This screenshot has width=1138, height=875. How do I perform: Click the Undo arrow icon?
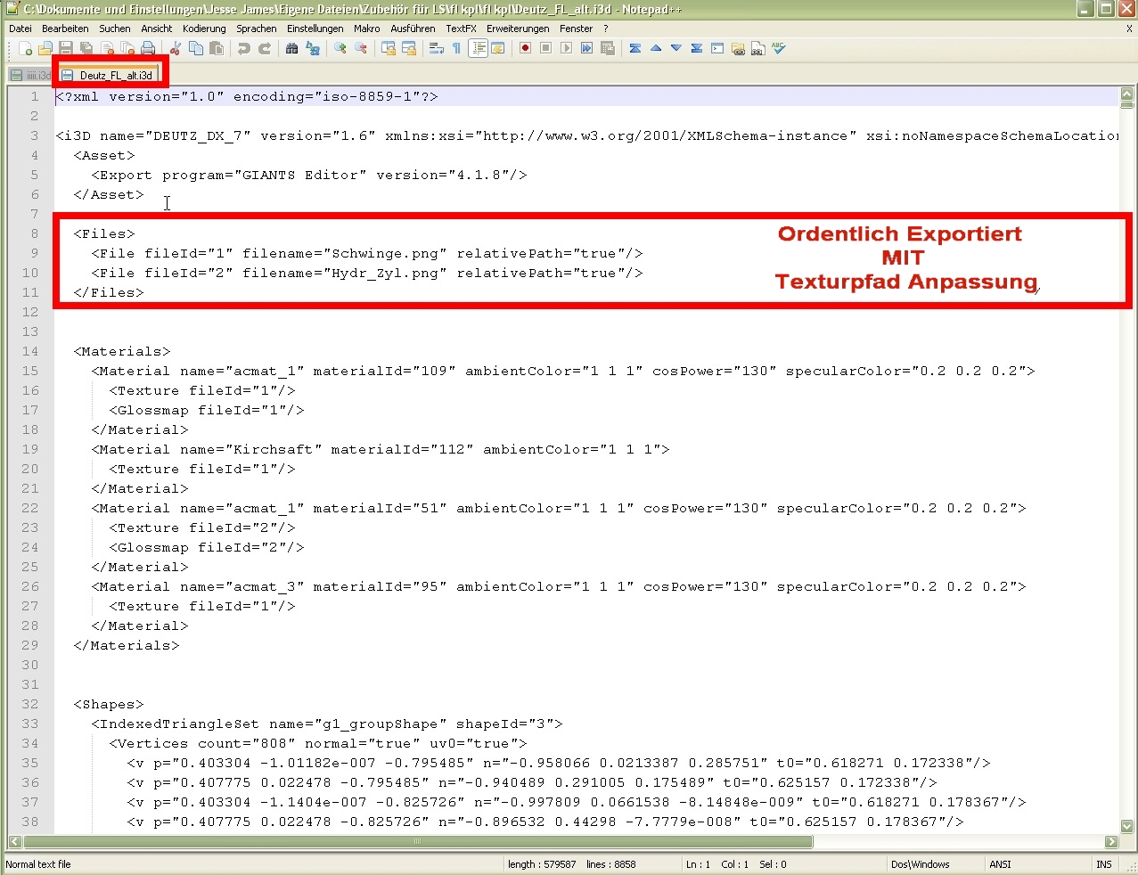pyautogui.click(x=244, y=48)
